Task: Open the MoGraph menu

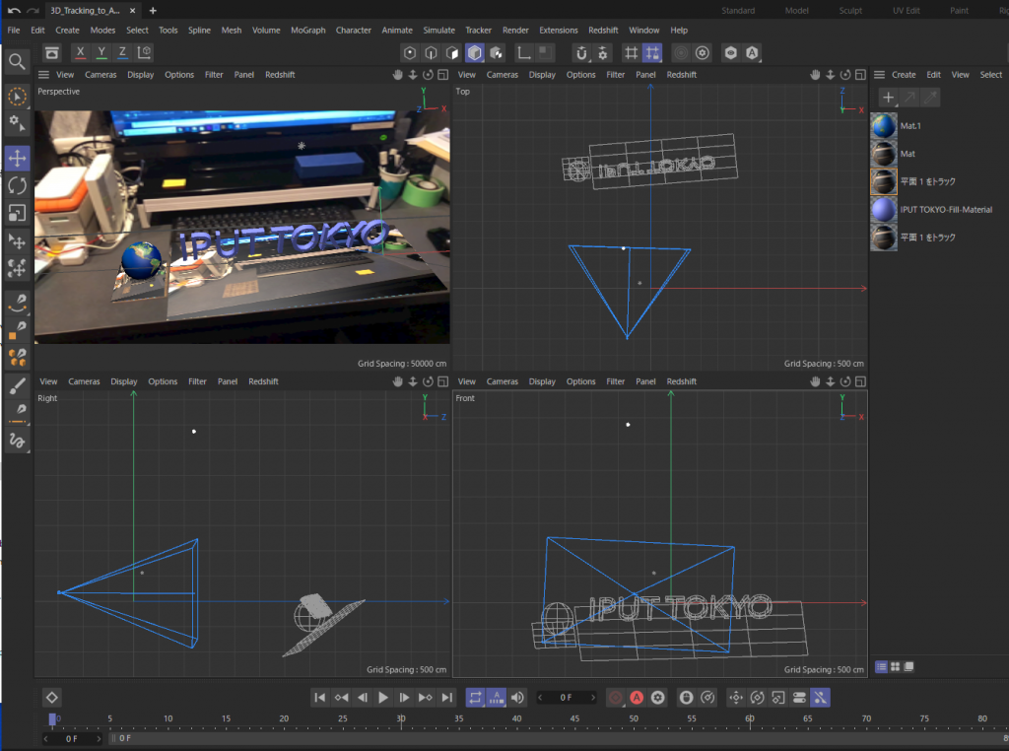Action: pyautogui.click(x=307, y=31)
